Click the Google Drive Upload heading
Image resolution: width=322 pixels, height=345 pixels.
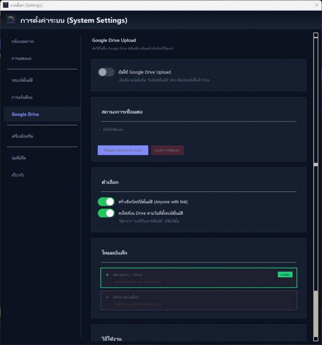point(114,40)
